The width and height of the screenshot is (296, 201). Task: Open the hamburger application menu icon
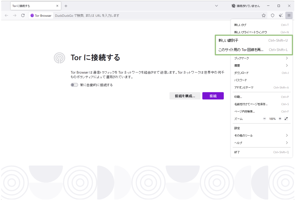coord(289,15)
